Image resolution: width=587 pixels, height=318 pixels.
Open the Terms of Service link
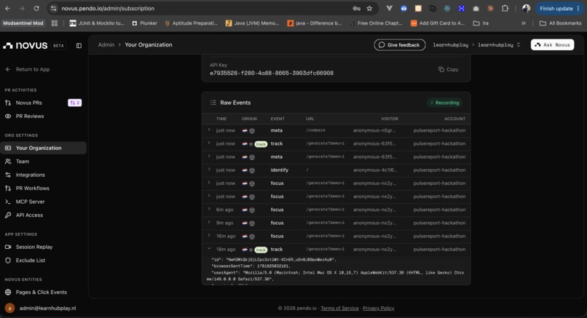pyautogui.click(x=339, y=309)
